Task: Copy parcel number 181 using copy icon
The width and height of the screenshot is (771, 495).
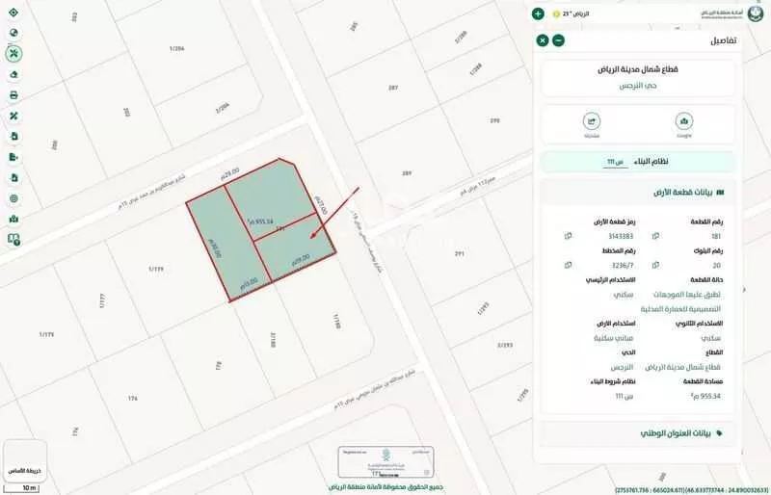Action: click(x=655, y=235)
